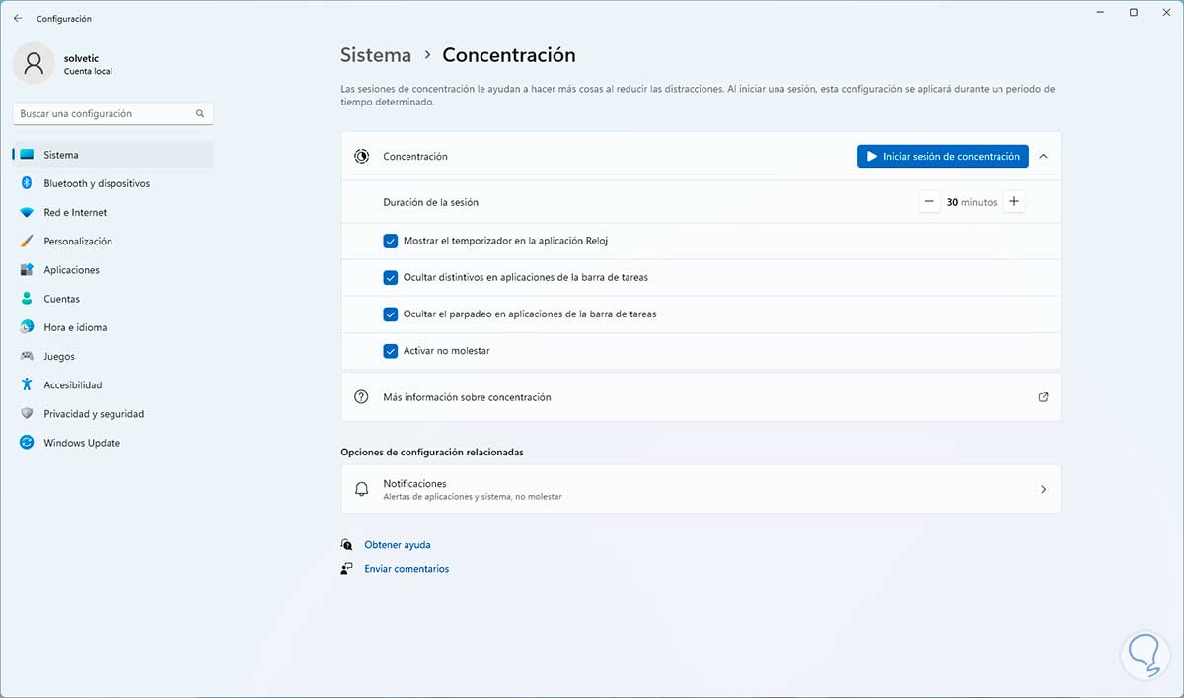Image resolution: width=1184 pixels, height=698 pixels.
Task: Select Hora e idioma in the sidebar
Action: tap(75, 327)
